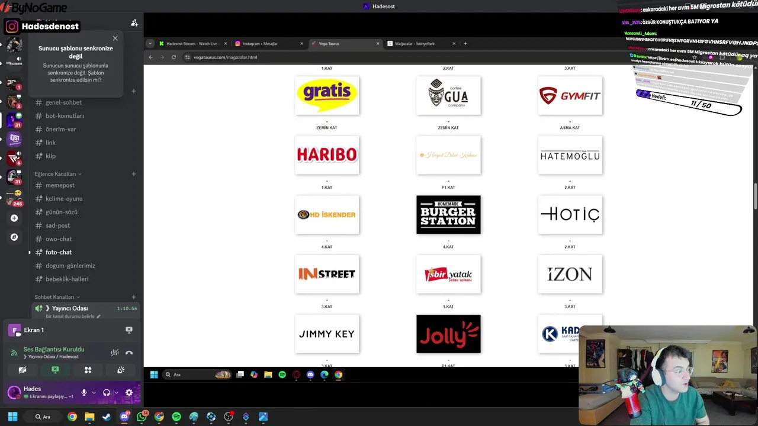758x426 pixels.
Task: Stop streaming via Ekran 1 screen icon
Action: [129, 330]
